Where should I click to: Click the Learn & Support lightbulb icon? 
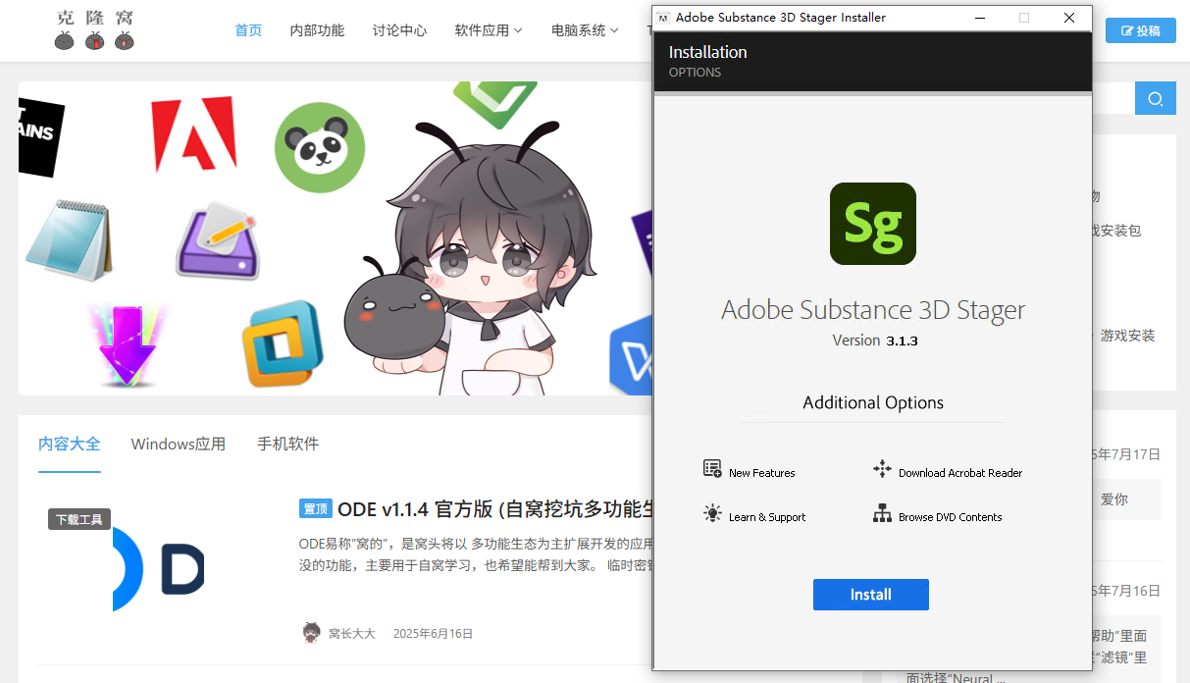click(712, 512)
